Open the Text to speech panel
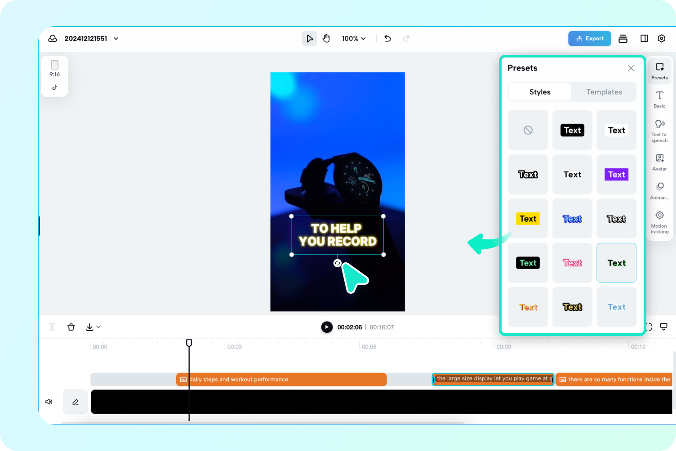This screenshot has height=451, width=676. (659, 130)
